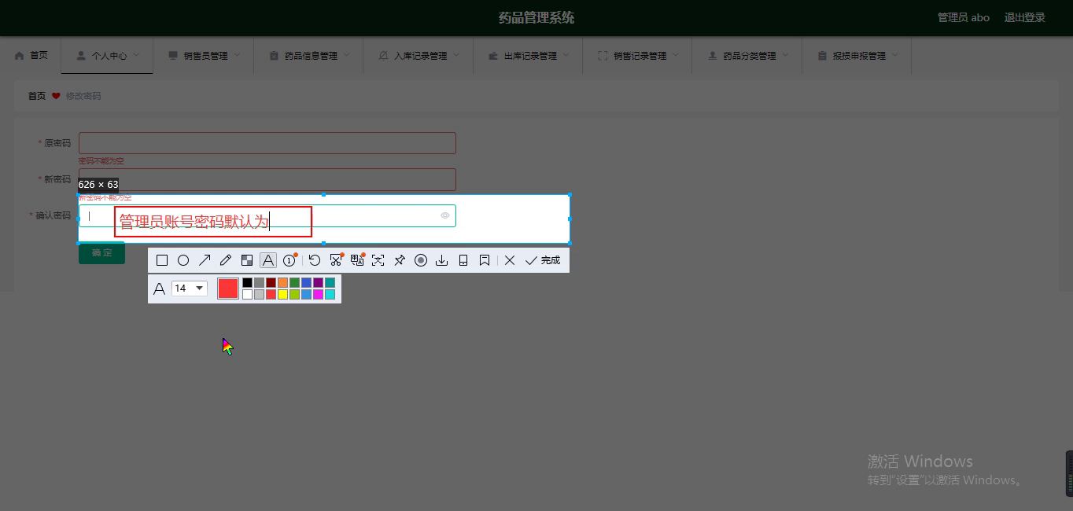Pick the purple color swatch
Viewport: 1073px width, 511px height.
319,282
